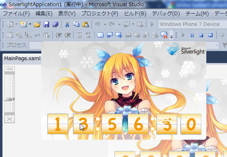The height and width of the screenshot is (157, 227).
Task: Click the Fit All zoom button
Action: 10,119
